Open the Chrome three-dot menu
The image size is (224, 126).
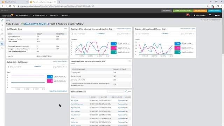(222, 6)
